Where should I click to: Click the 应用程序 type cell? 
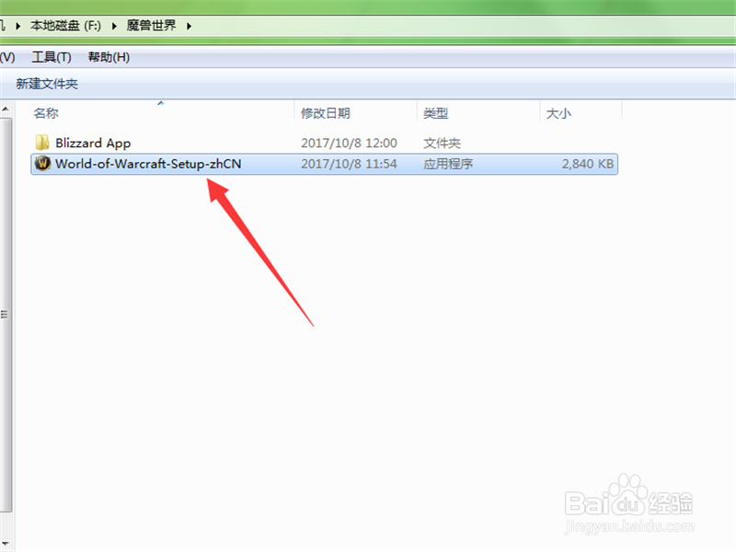coord(448,164)
